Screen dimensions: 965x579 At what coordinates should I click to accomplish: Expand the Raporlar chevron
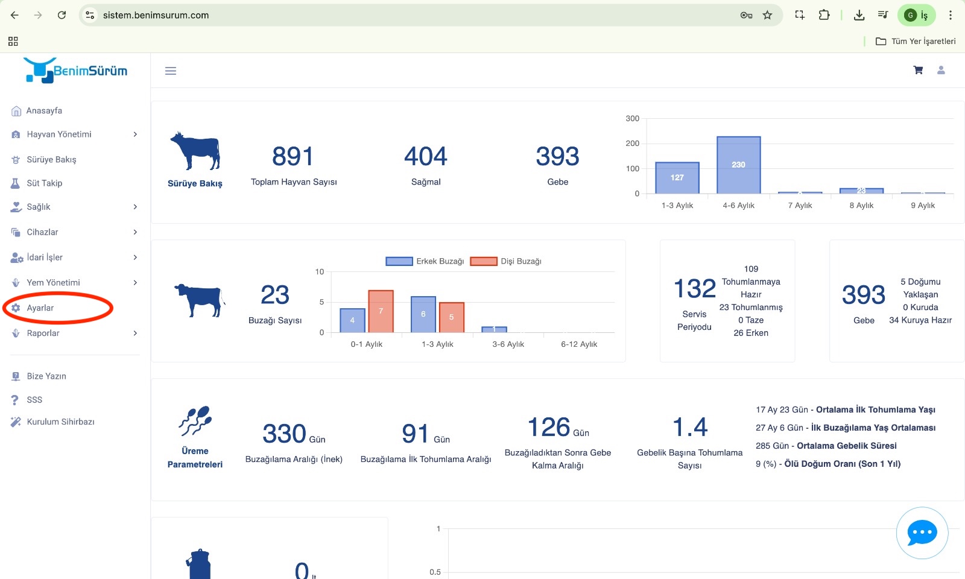(135, 334)
